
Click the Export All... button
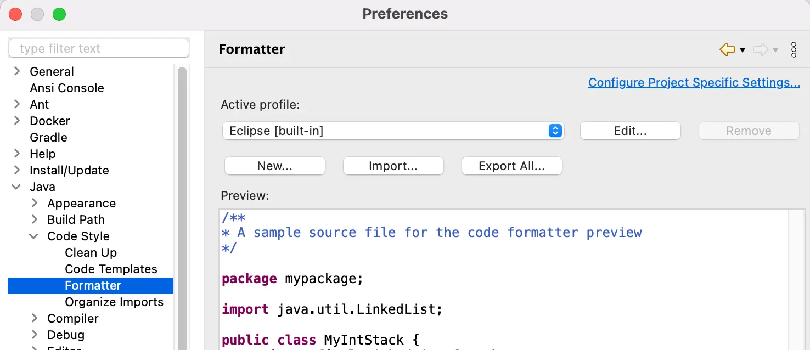(x=511, y=166)
